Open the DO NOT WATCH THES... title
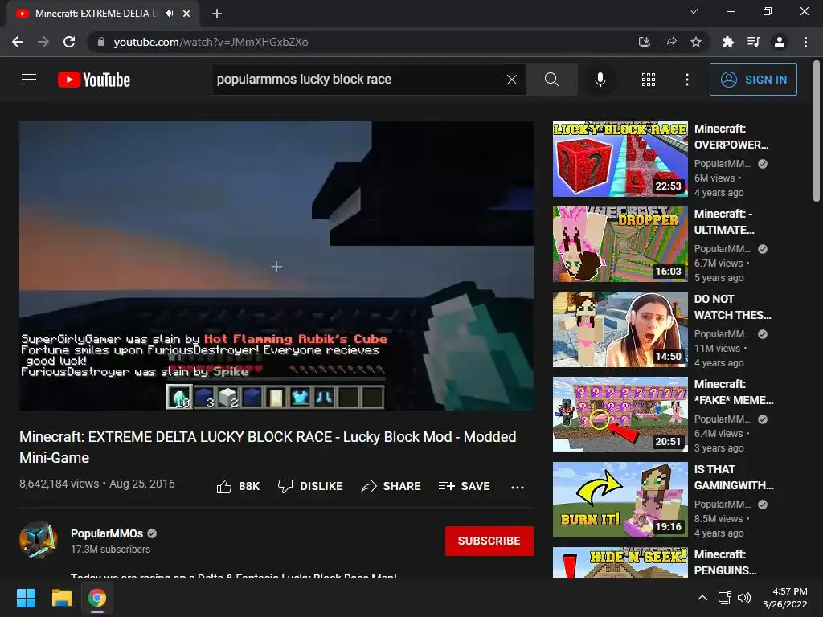The width and height of the screenshot is (823, 617). tap(733, 307)
